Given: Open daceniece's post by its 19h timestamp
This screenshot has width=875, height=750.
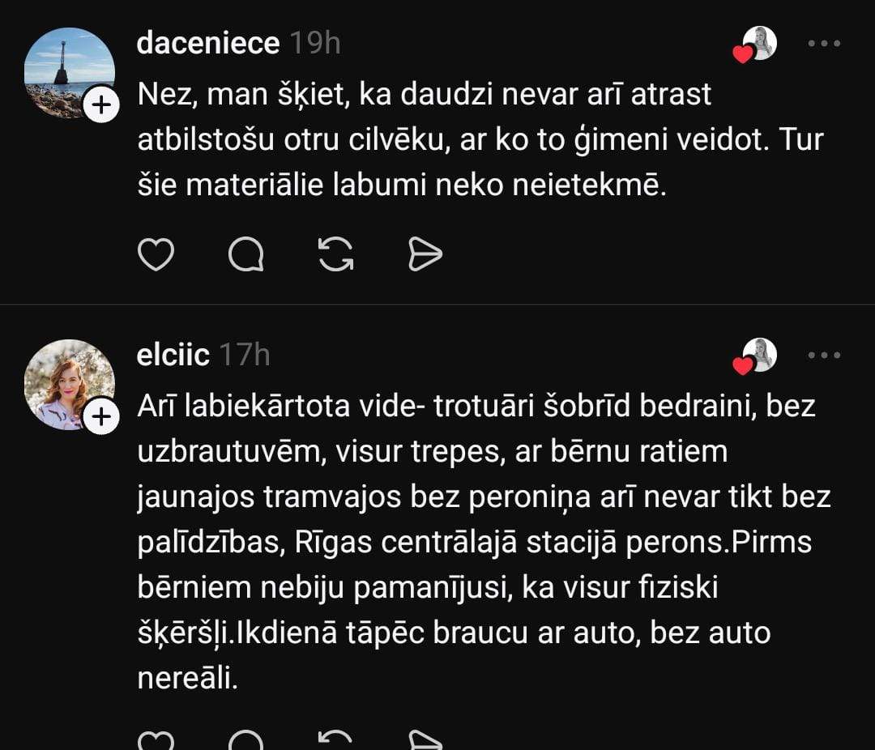Looking at the screenshot, I should pos(315,44).
